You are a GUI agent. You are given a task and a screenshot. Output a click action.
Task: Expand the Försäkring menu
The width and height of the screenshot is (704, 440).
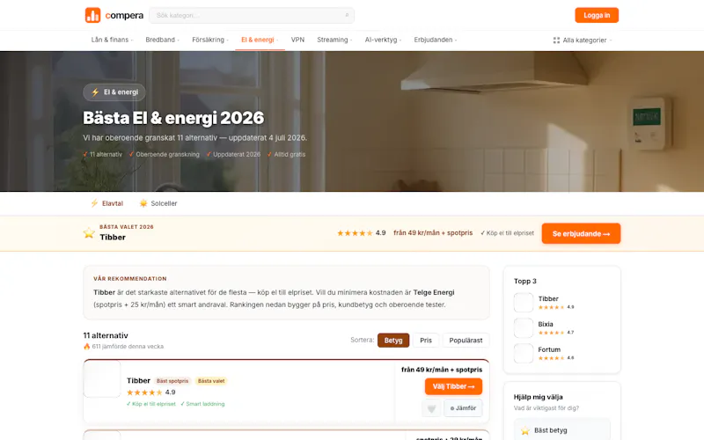click(x=210, y=40)
